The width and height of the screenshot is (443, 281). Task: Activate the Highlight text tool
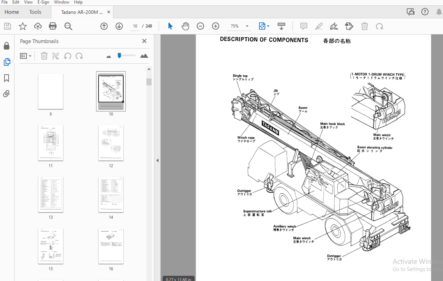click(x=319, y=26)
